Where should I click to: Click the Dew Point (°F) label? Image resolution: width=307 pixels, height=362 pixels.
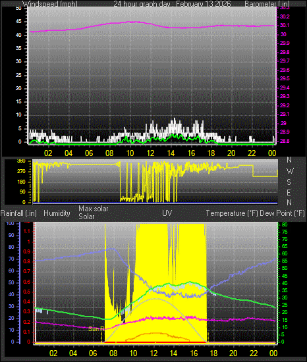282,213
